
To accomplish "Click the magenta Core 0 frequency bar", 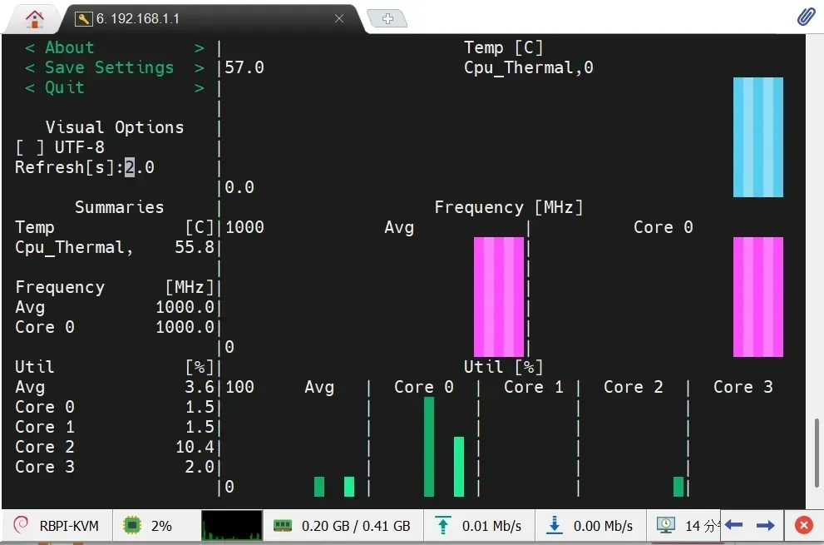I will click(758, 297).
